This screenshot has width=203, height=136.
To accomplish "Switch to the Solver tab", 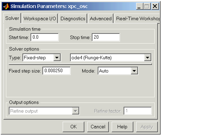I will [12, 18].
